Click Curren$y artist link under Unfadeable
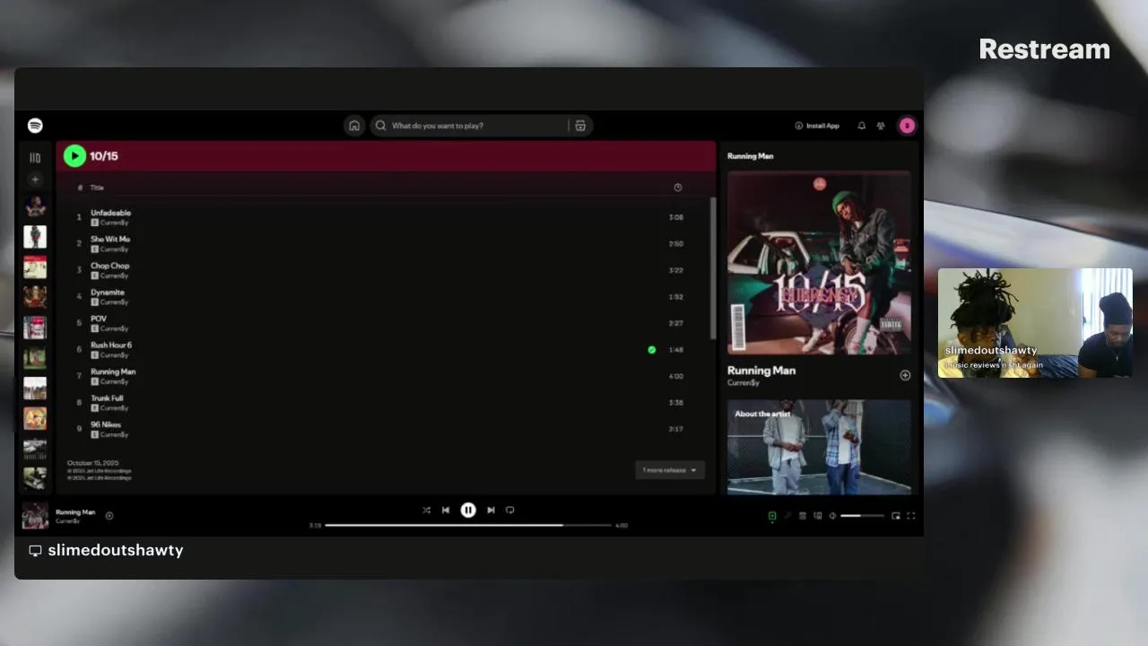 pyautogui.click(x=114, y=223)
